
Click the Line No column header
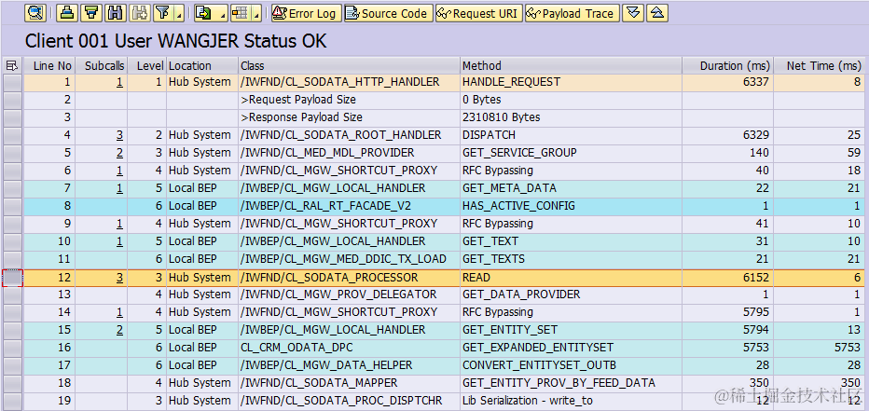click(x=49, y=65)
